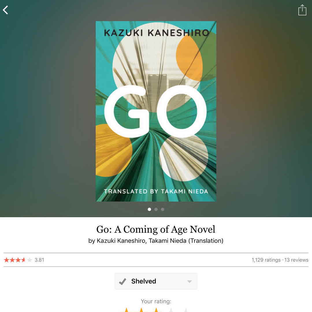Select the third orange star in Your rating
The width and height of the screenshot is (312, 312).
[156, 310]
